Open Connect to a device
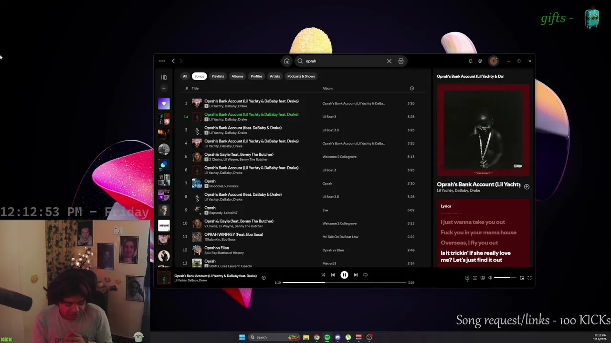 483,278
